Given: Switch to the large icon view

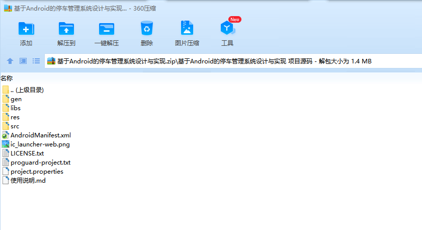Looking at the screenshot, I should (23, 61).
